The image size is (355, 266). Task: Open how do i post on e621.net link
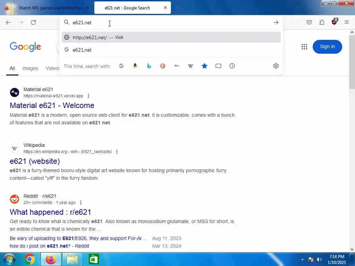49,246
